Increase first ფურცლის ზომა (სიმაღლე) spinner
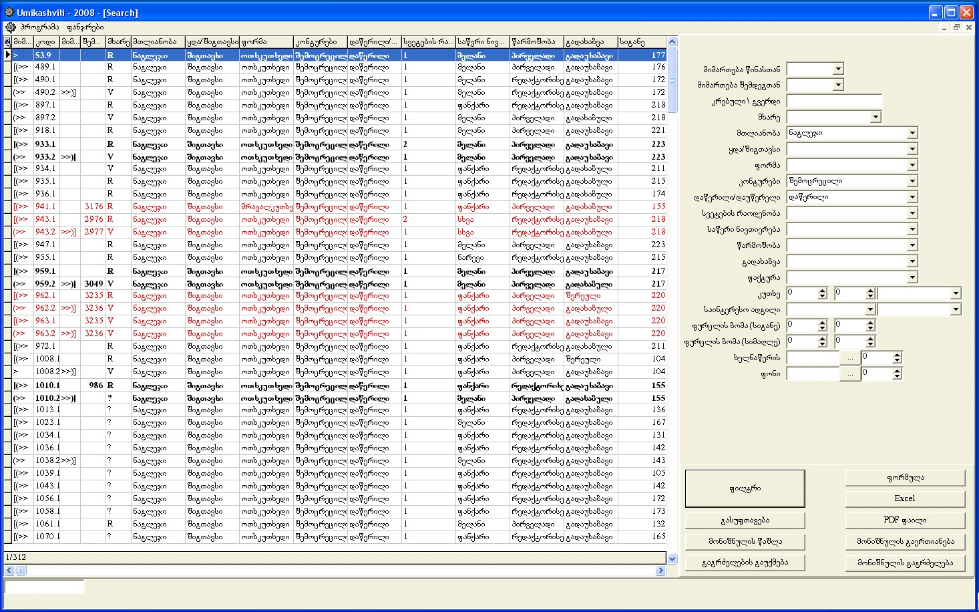The image size is (979, 612). [x=822, y=339]
